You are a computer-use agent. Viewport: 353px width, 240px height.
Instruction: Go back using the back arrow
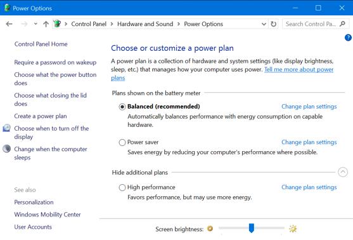(x=10, y=24)
